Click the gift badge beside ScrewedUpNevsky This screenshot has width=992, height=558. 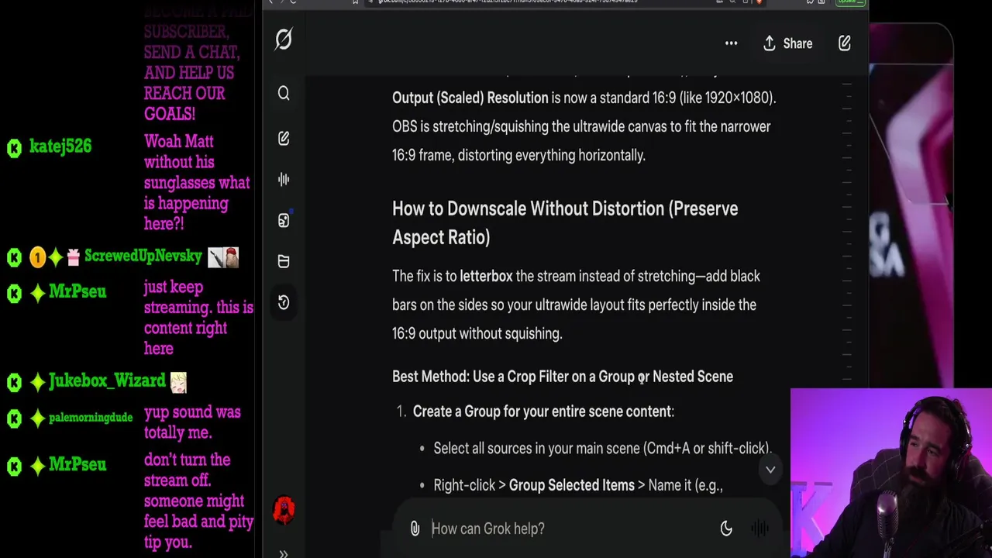pyautogui.click(x=73, y=257)
